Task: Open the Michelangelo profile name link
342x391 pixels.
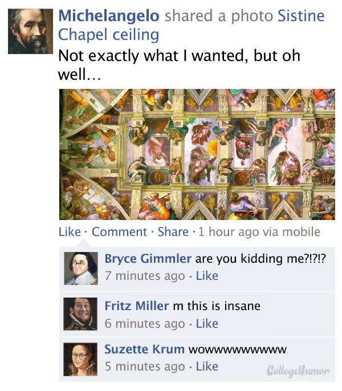Action: (x=109, y=16)
